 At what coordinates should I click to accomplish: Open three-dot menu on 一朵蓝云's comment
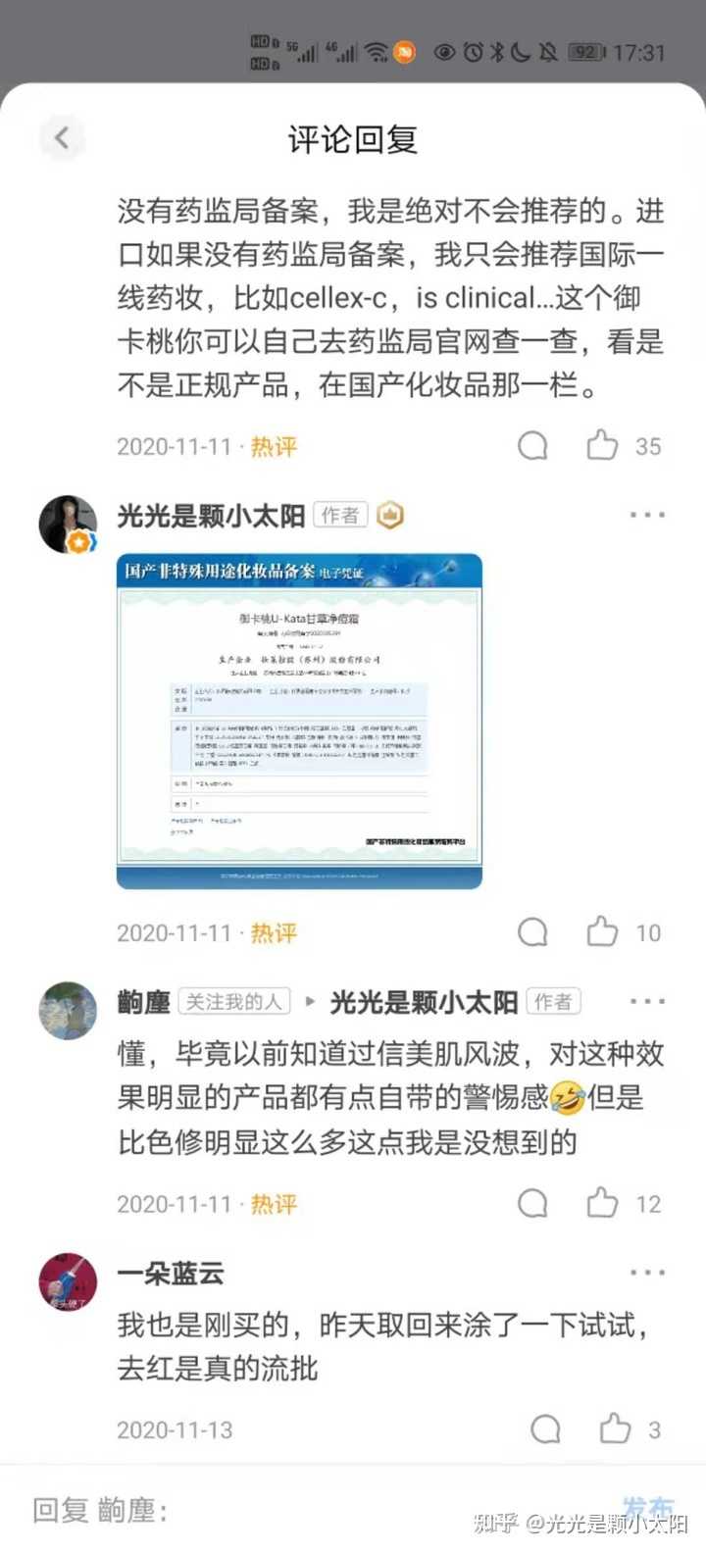click(647, 1273)
